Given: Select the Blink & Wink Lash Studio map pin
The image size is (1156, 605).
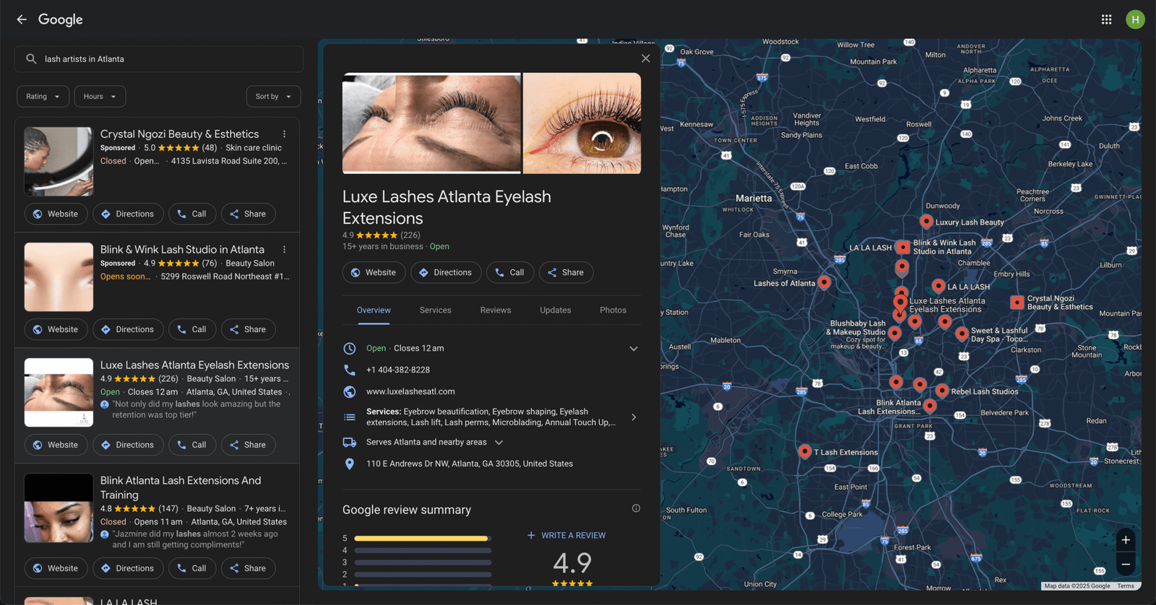Looking at the screenshot, I should [x=903, y=247].
